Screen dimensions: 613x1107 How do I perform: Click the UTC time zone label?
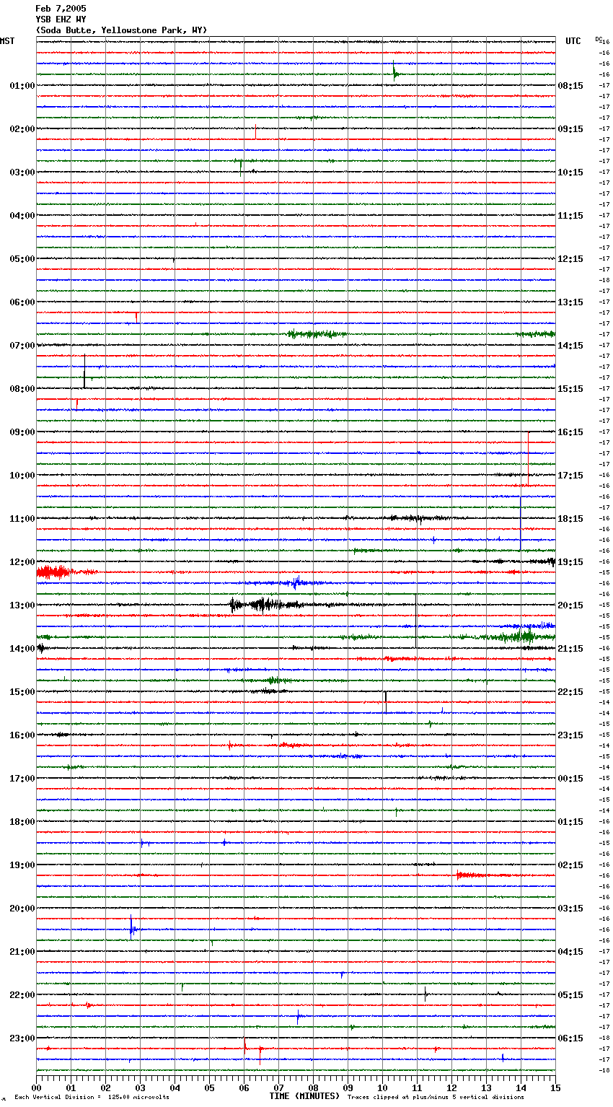point(573,41)
